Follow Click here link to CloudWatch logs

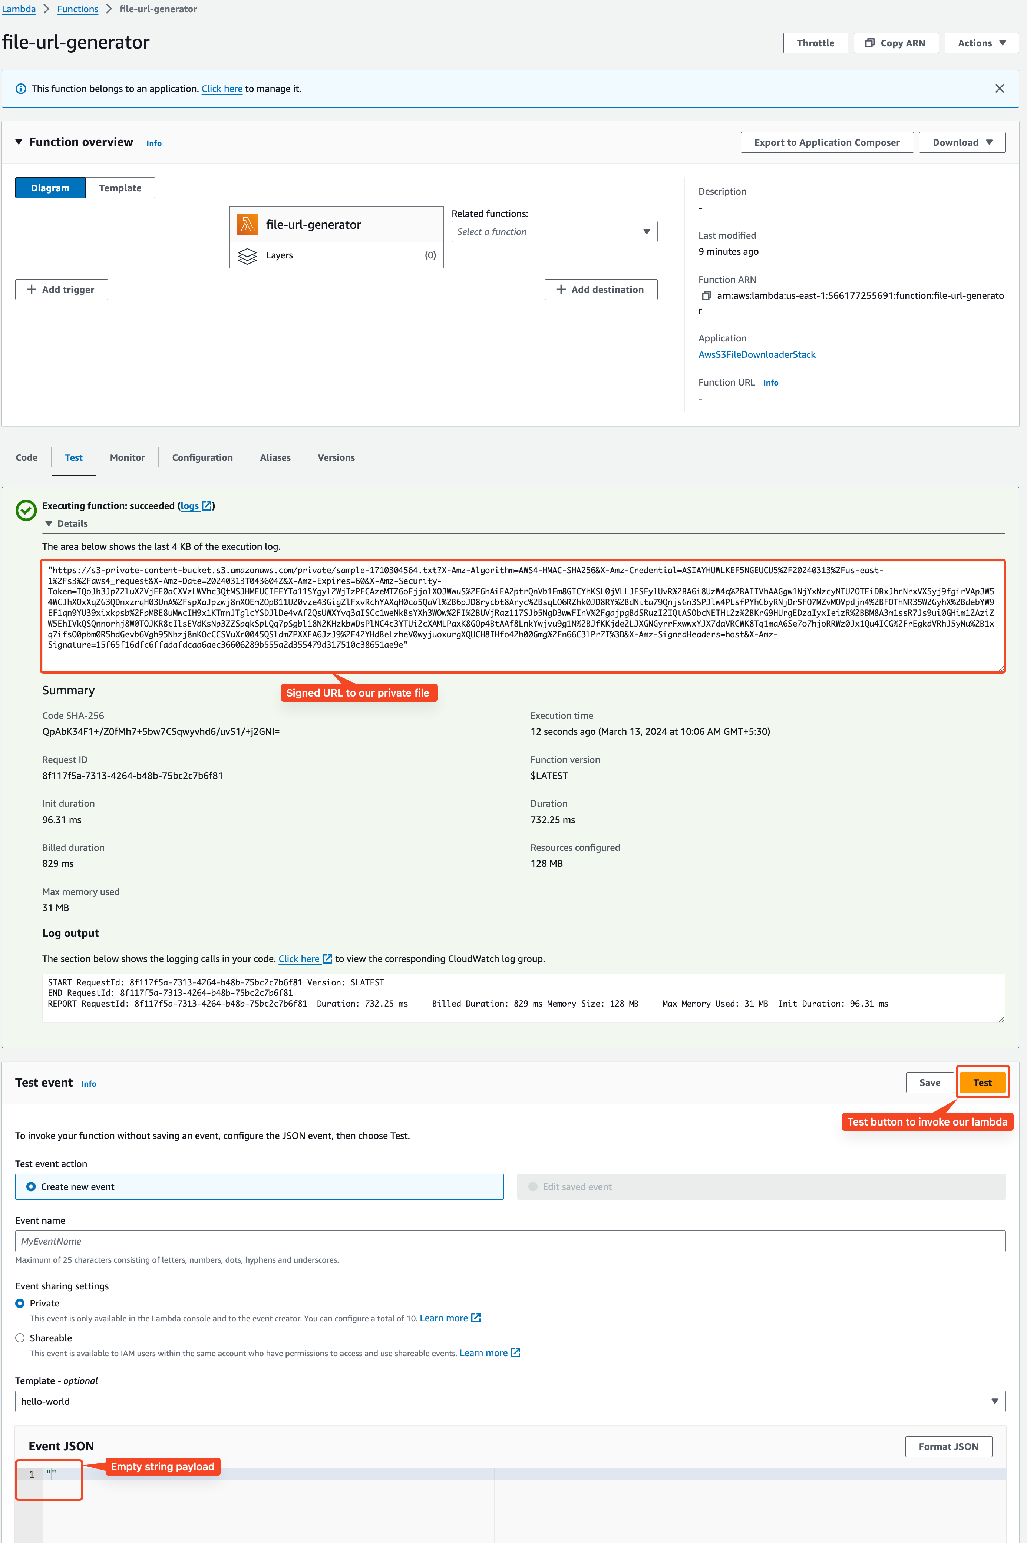299,959
